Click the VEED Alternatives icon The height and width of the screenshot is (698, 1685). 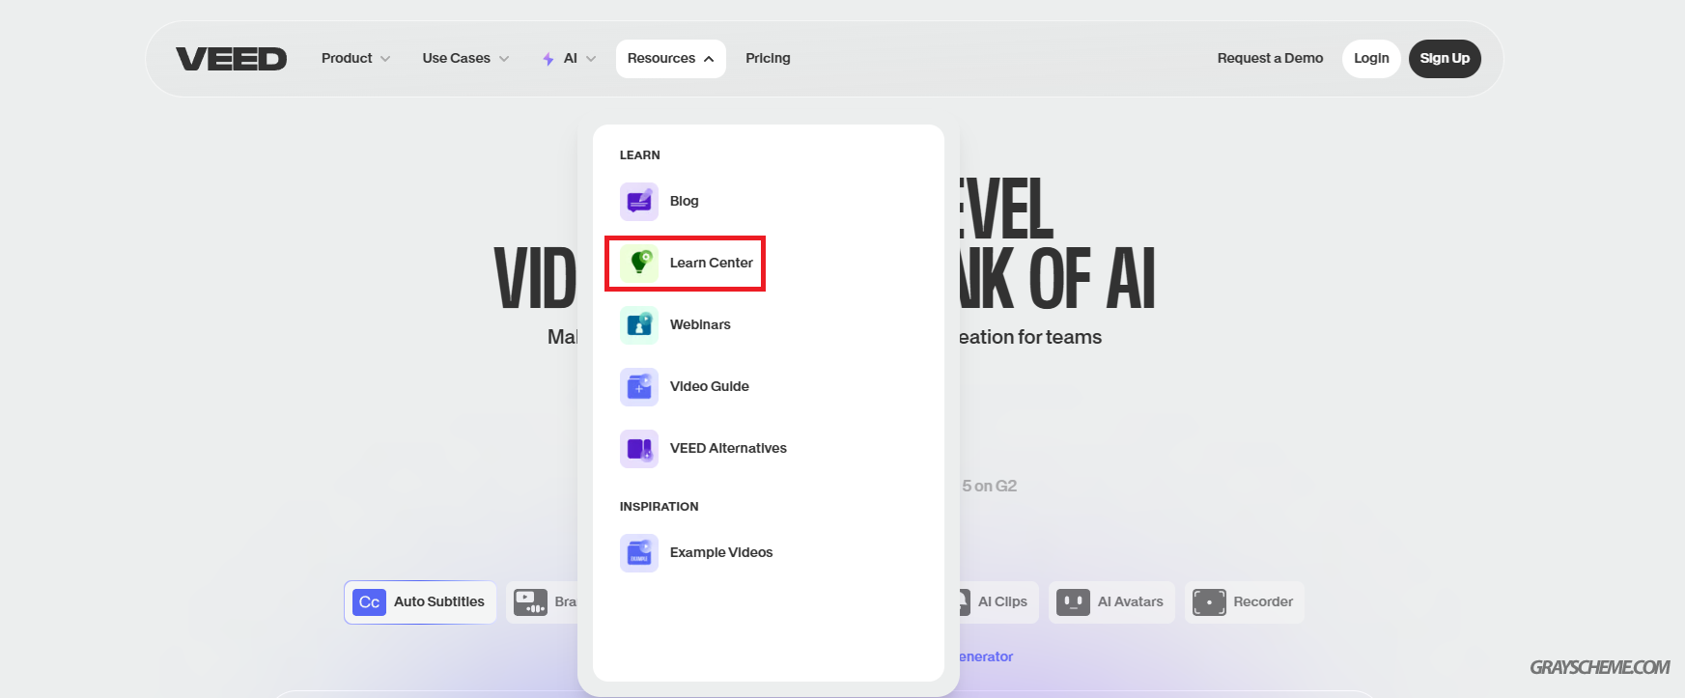pyautogui.click(x=639, y=449)
